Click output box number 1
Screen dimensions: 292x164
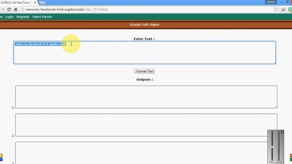tap(146, 97)
